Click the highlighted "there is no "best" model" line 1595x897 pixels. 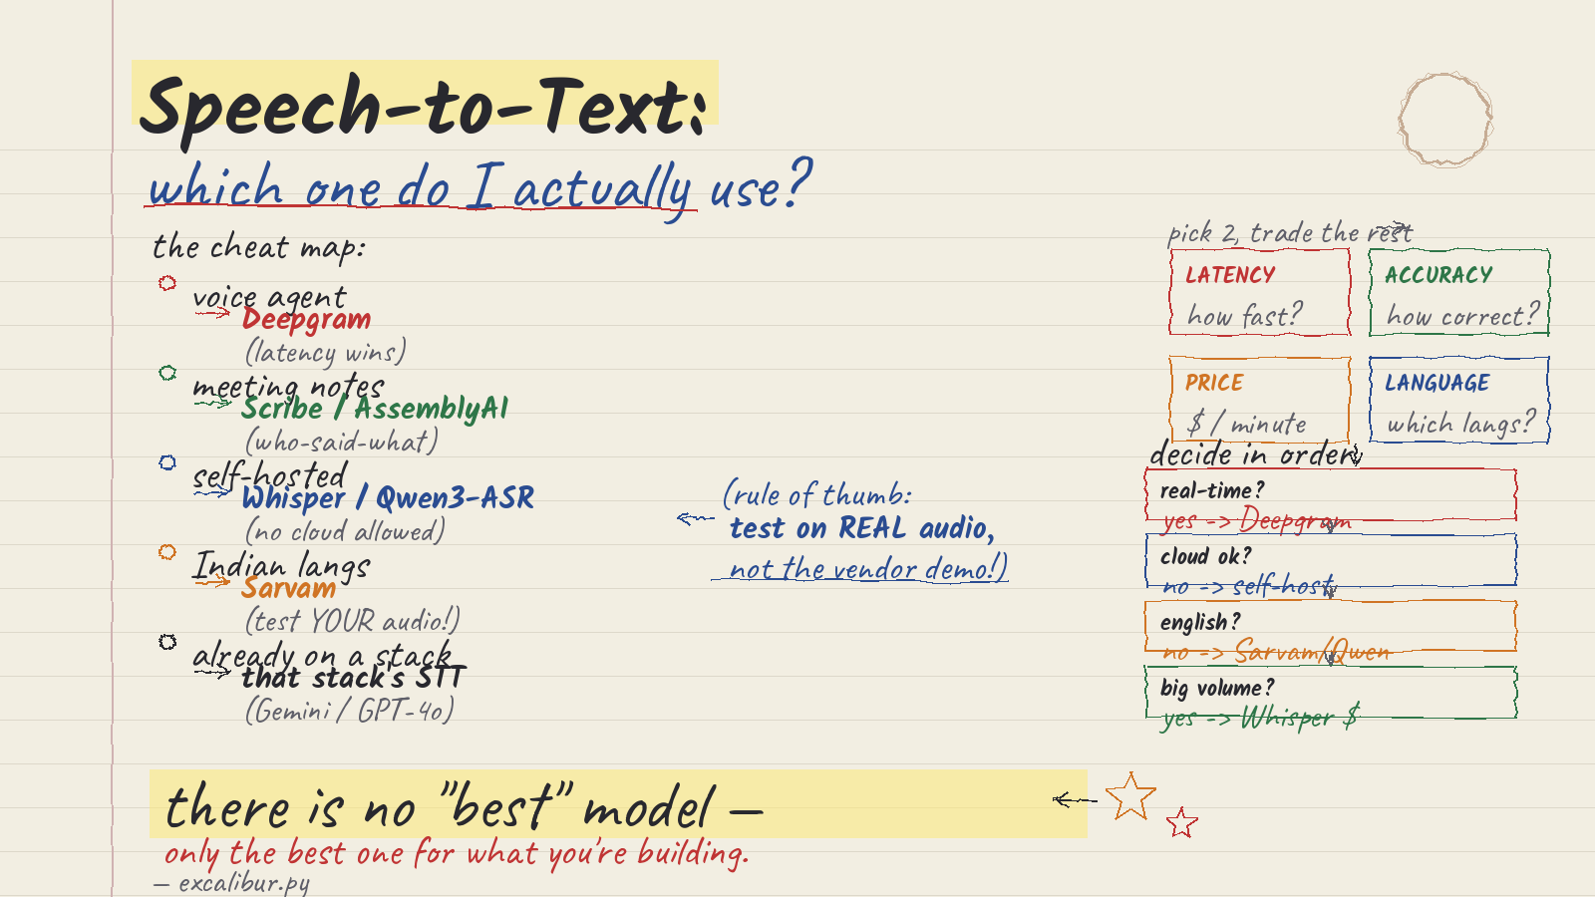tap(464, 805)
